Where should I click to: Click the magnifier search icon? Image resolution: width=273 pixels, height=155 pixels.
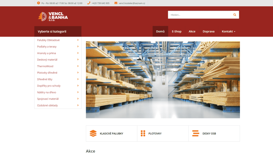click(x=235, y=15)
